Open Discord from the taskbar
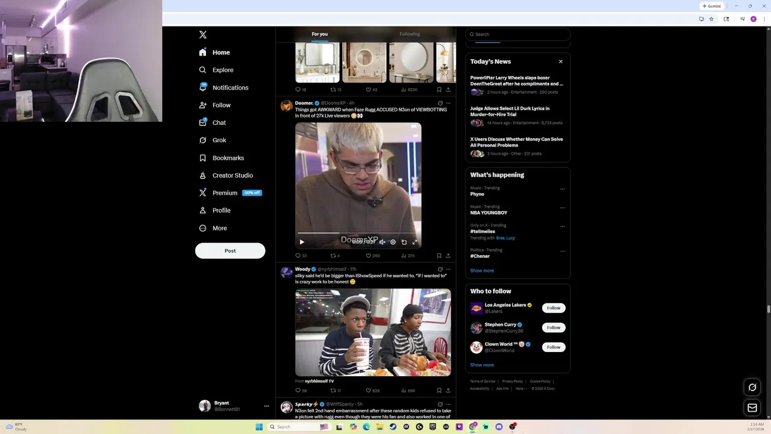This screenshot has height=434, width=771. click(499, 427)
